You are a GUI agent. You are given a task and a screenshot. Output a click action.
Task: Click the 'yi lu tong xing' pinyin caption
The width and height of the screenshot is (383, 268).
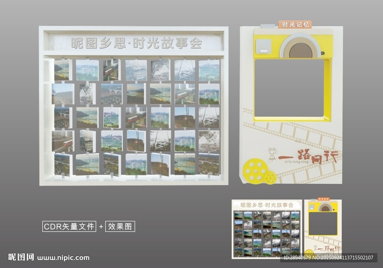pos(296,162)
